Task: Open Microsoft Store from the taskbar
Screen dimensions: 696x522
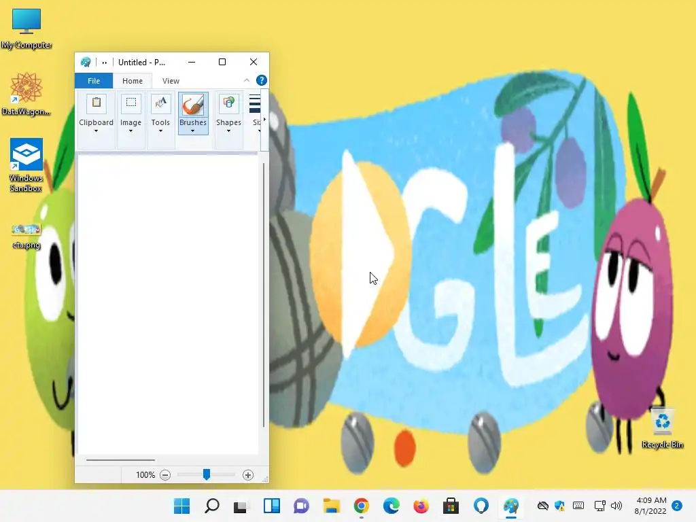Action: (x=451, y=506)
